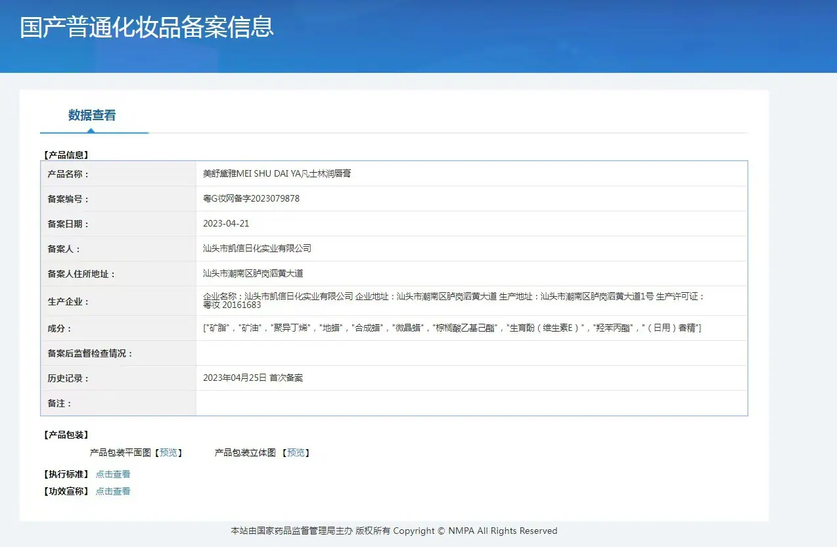Screen dimensions: 837x547
Task: Click the 成分 label cell
Action: [x=119, y=328]
